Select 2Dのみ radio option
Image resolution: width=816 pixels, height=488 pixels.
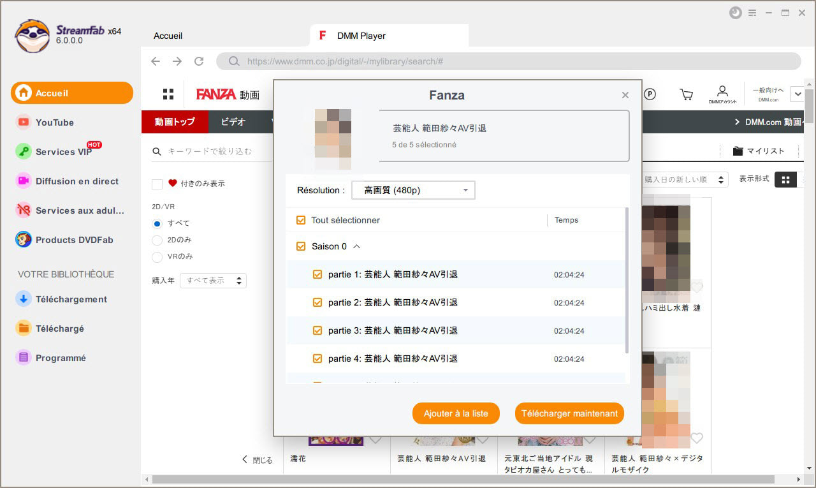pos(157,240)
